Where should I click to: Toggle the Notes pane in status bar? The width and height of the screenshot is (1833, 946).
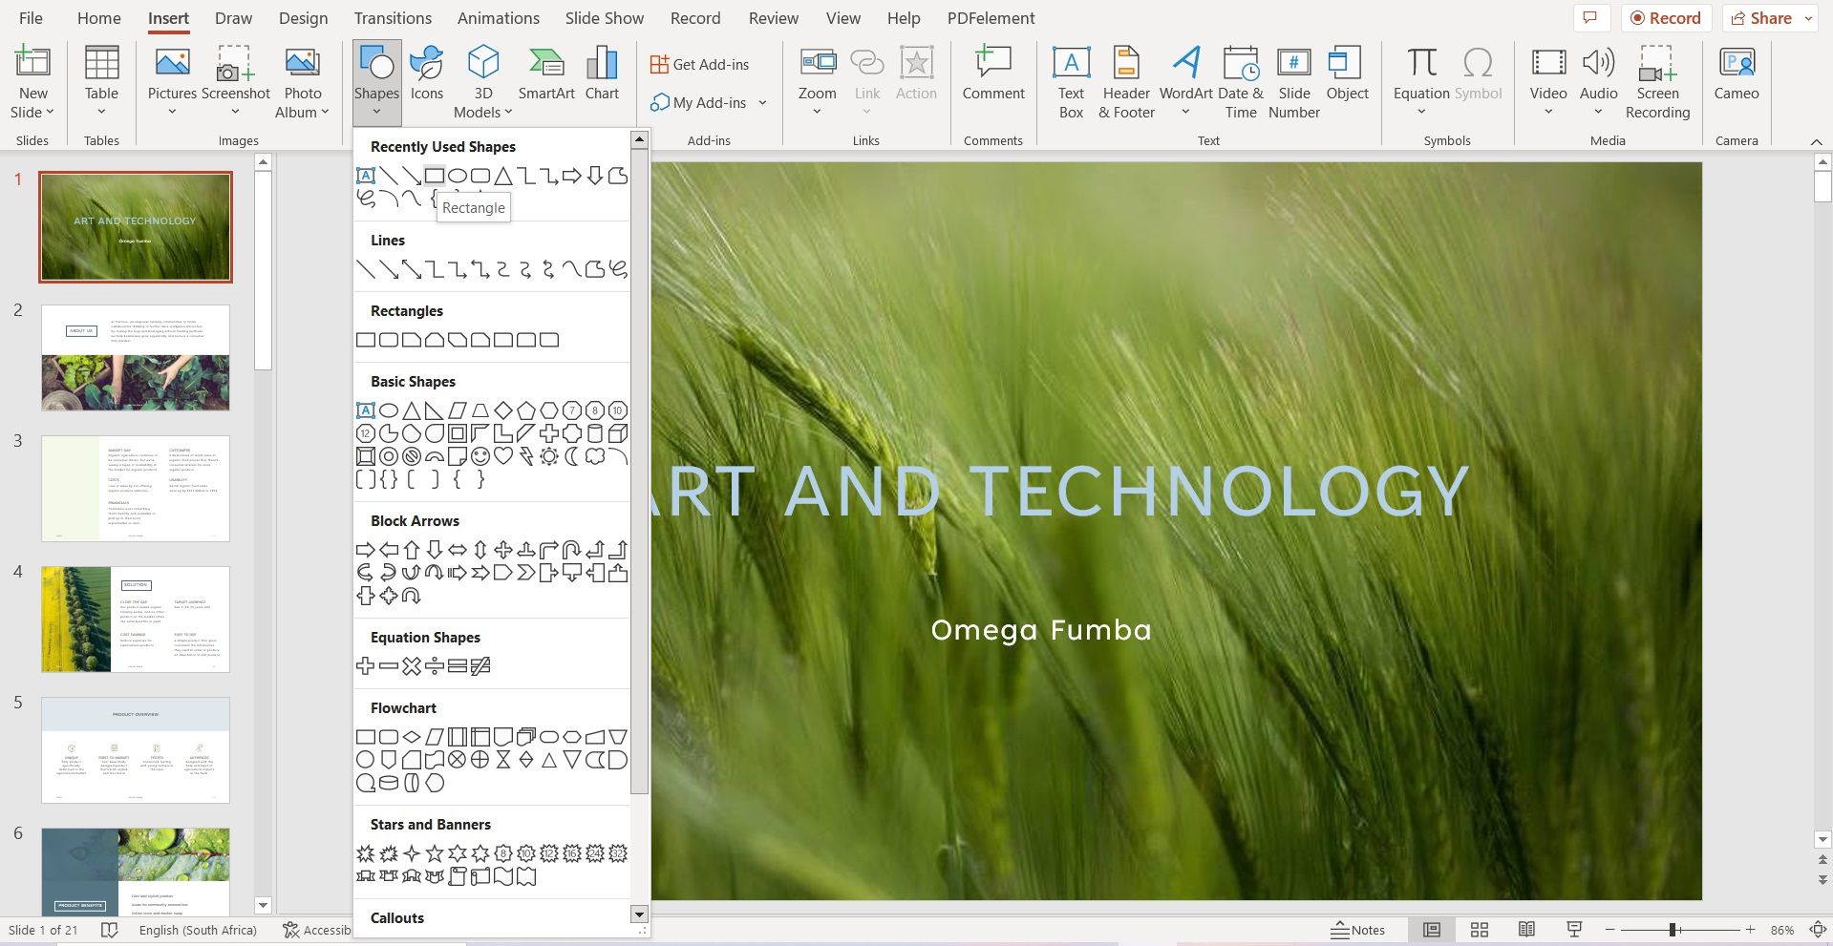pos(1357,930)
